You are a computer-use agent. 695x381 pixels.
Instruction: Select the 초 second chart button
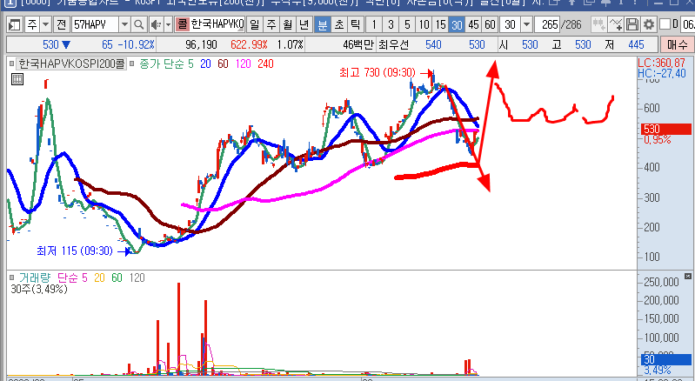tap(339, 24)
